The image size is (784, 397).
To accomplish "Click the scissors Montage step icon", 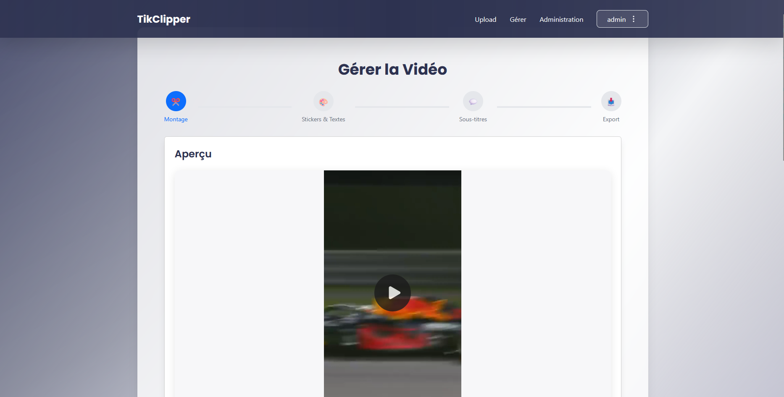I will click(176, 101).
